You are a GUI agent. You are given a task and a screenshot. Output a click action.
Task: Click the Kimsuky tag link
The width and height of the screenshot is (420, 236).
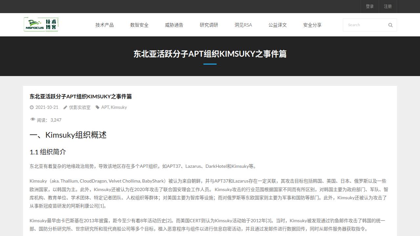(x=119, y=107)
